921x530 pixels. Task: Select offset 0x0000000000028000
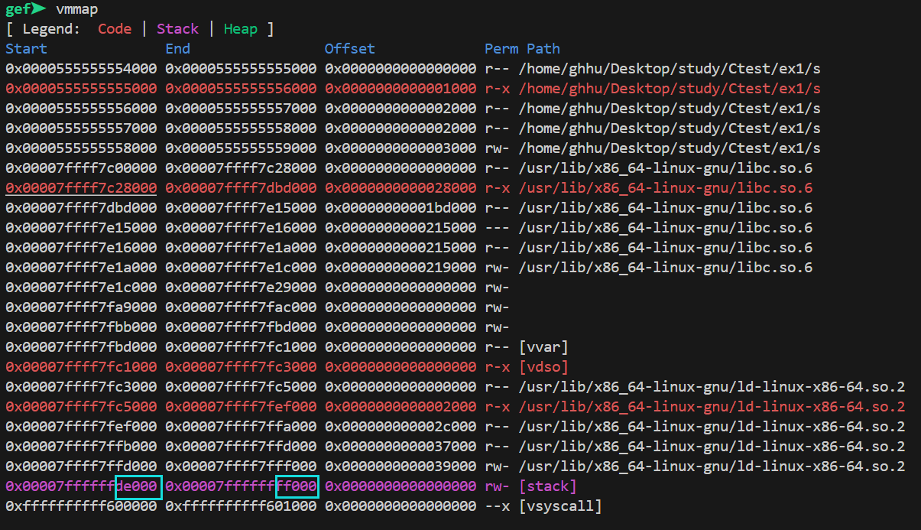tap(401, 188)
